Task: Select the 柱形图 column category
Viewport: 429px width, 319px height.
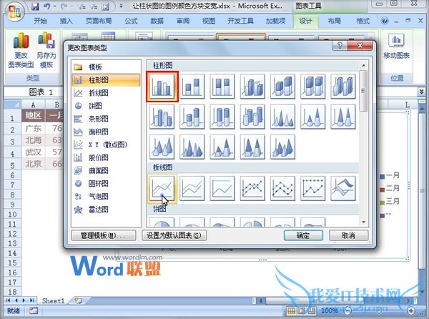Action: pos(106,80)
